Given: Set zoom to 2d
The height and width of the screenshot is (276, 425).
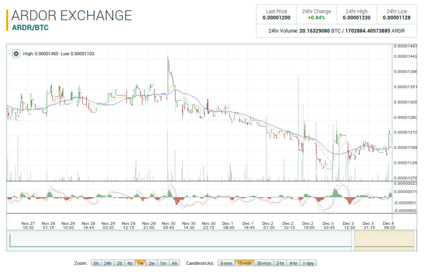Looking at the screenshot, I should tap(119, 263).
